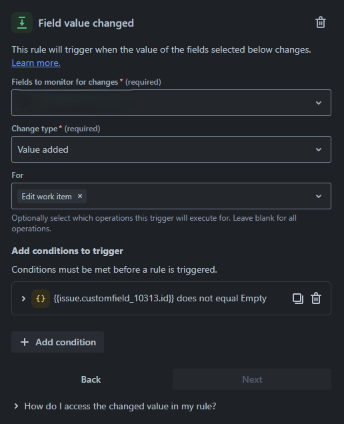Click the Add condition button
Viewport: 344px width, 424px height.
57,342
